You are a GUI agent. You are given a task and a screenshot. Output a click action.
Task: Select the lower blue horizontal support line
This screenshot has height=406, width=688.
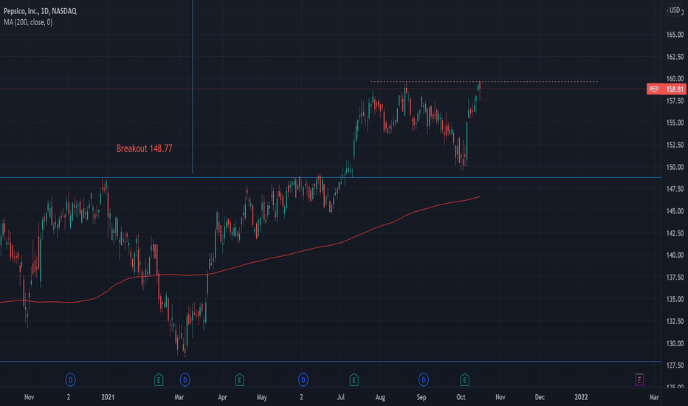[x=331, y=361]
